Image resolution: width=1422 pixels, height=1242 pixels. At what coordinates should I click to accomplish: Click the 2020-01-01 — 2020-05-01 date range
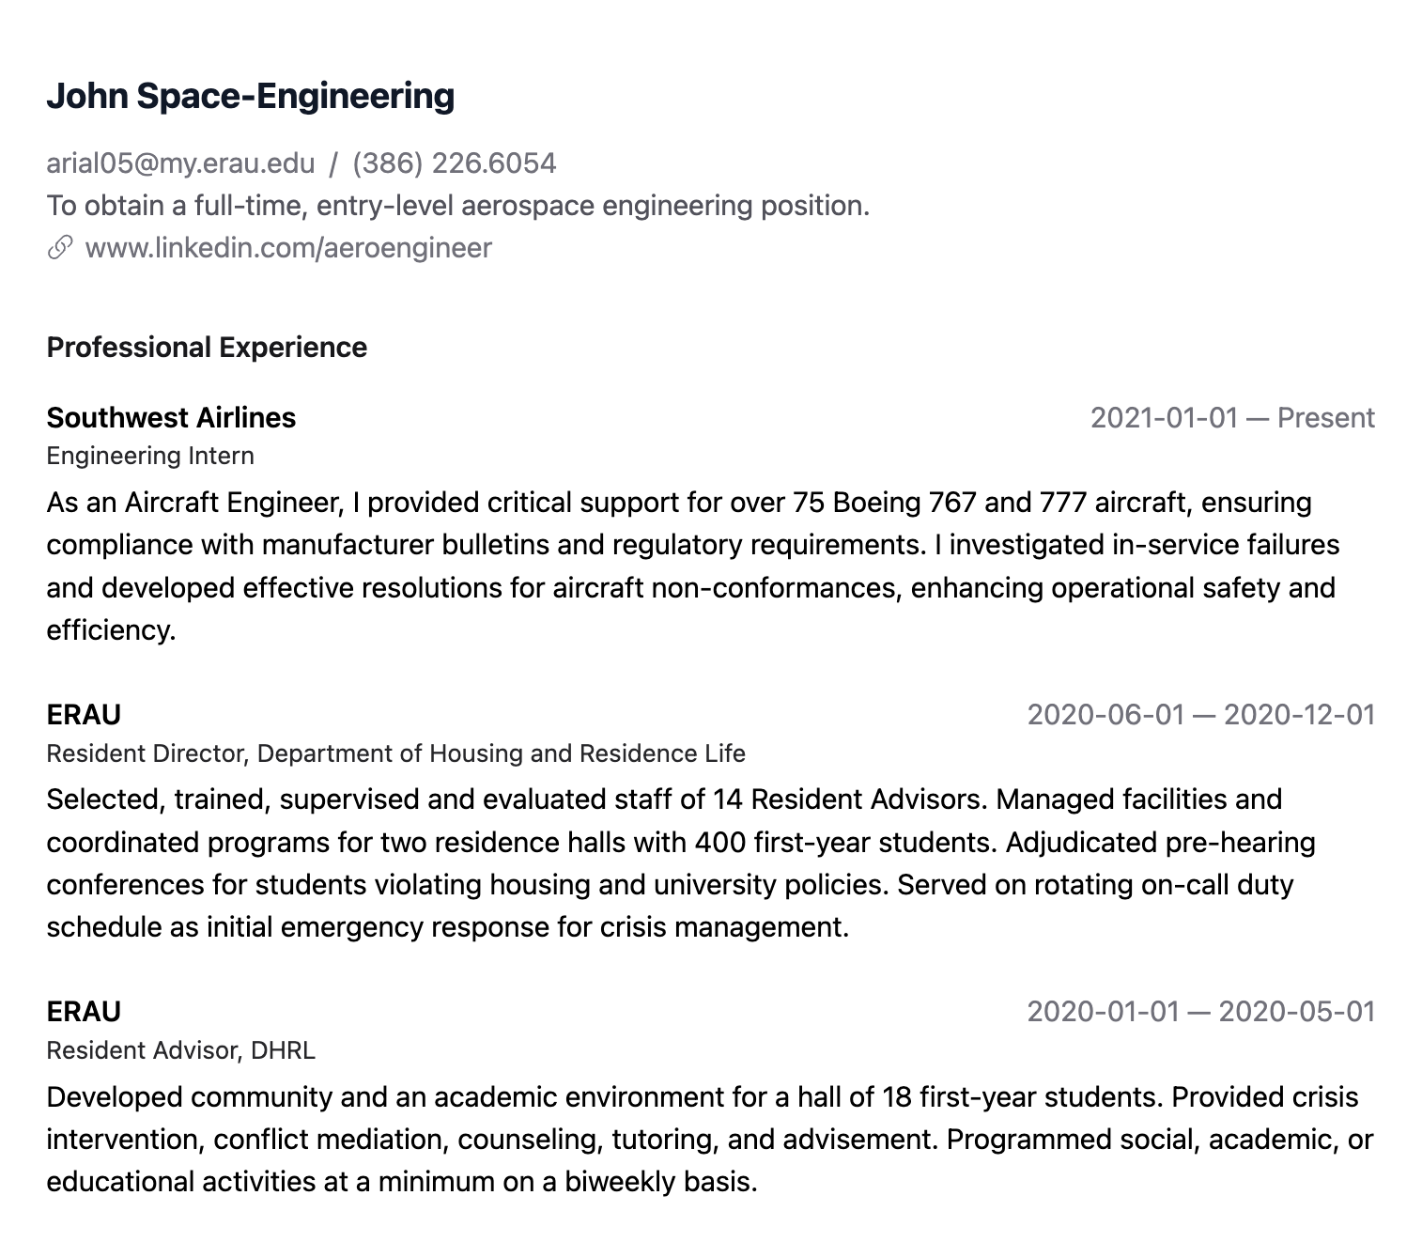tap(1200, 1012)
